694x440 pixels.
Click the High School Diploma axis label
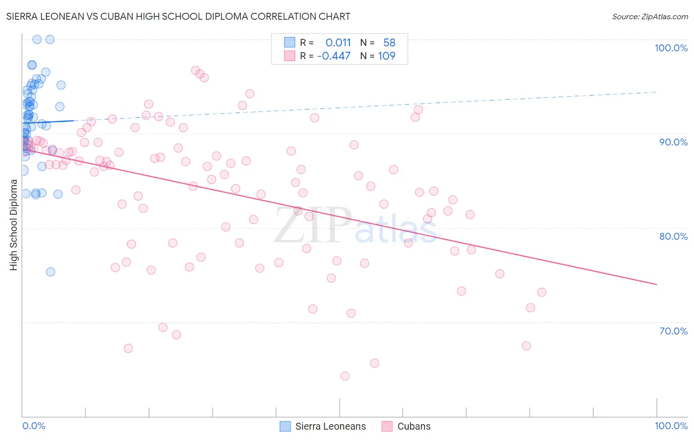point(13,224)
